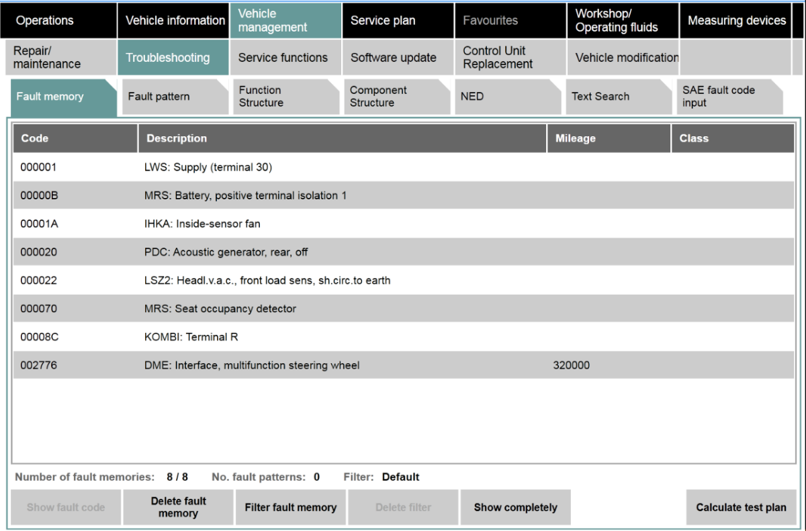Click the No. fault patterns value 0
The width and height of the screenshot is (806, 531).
pyautogui.click(x=316, y=477)
